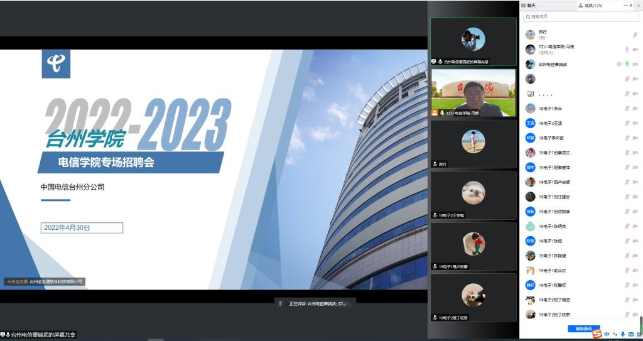Select the TZU-电信学院-冯荣 video thumbnail
Screen dimensions: 643x341
(x=473, y=92)
